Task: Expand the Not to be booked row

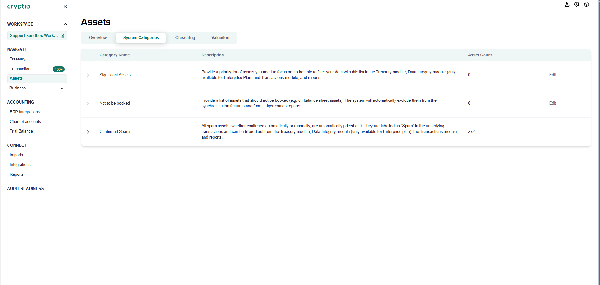Action: pos(88,103)
